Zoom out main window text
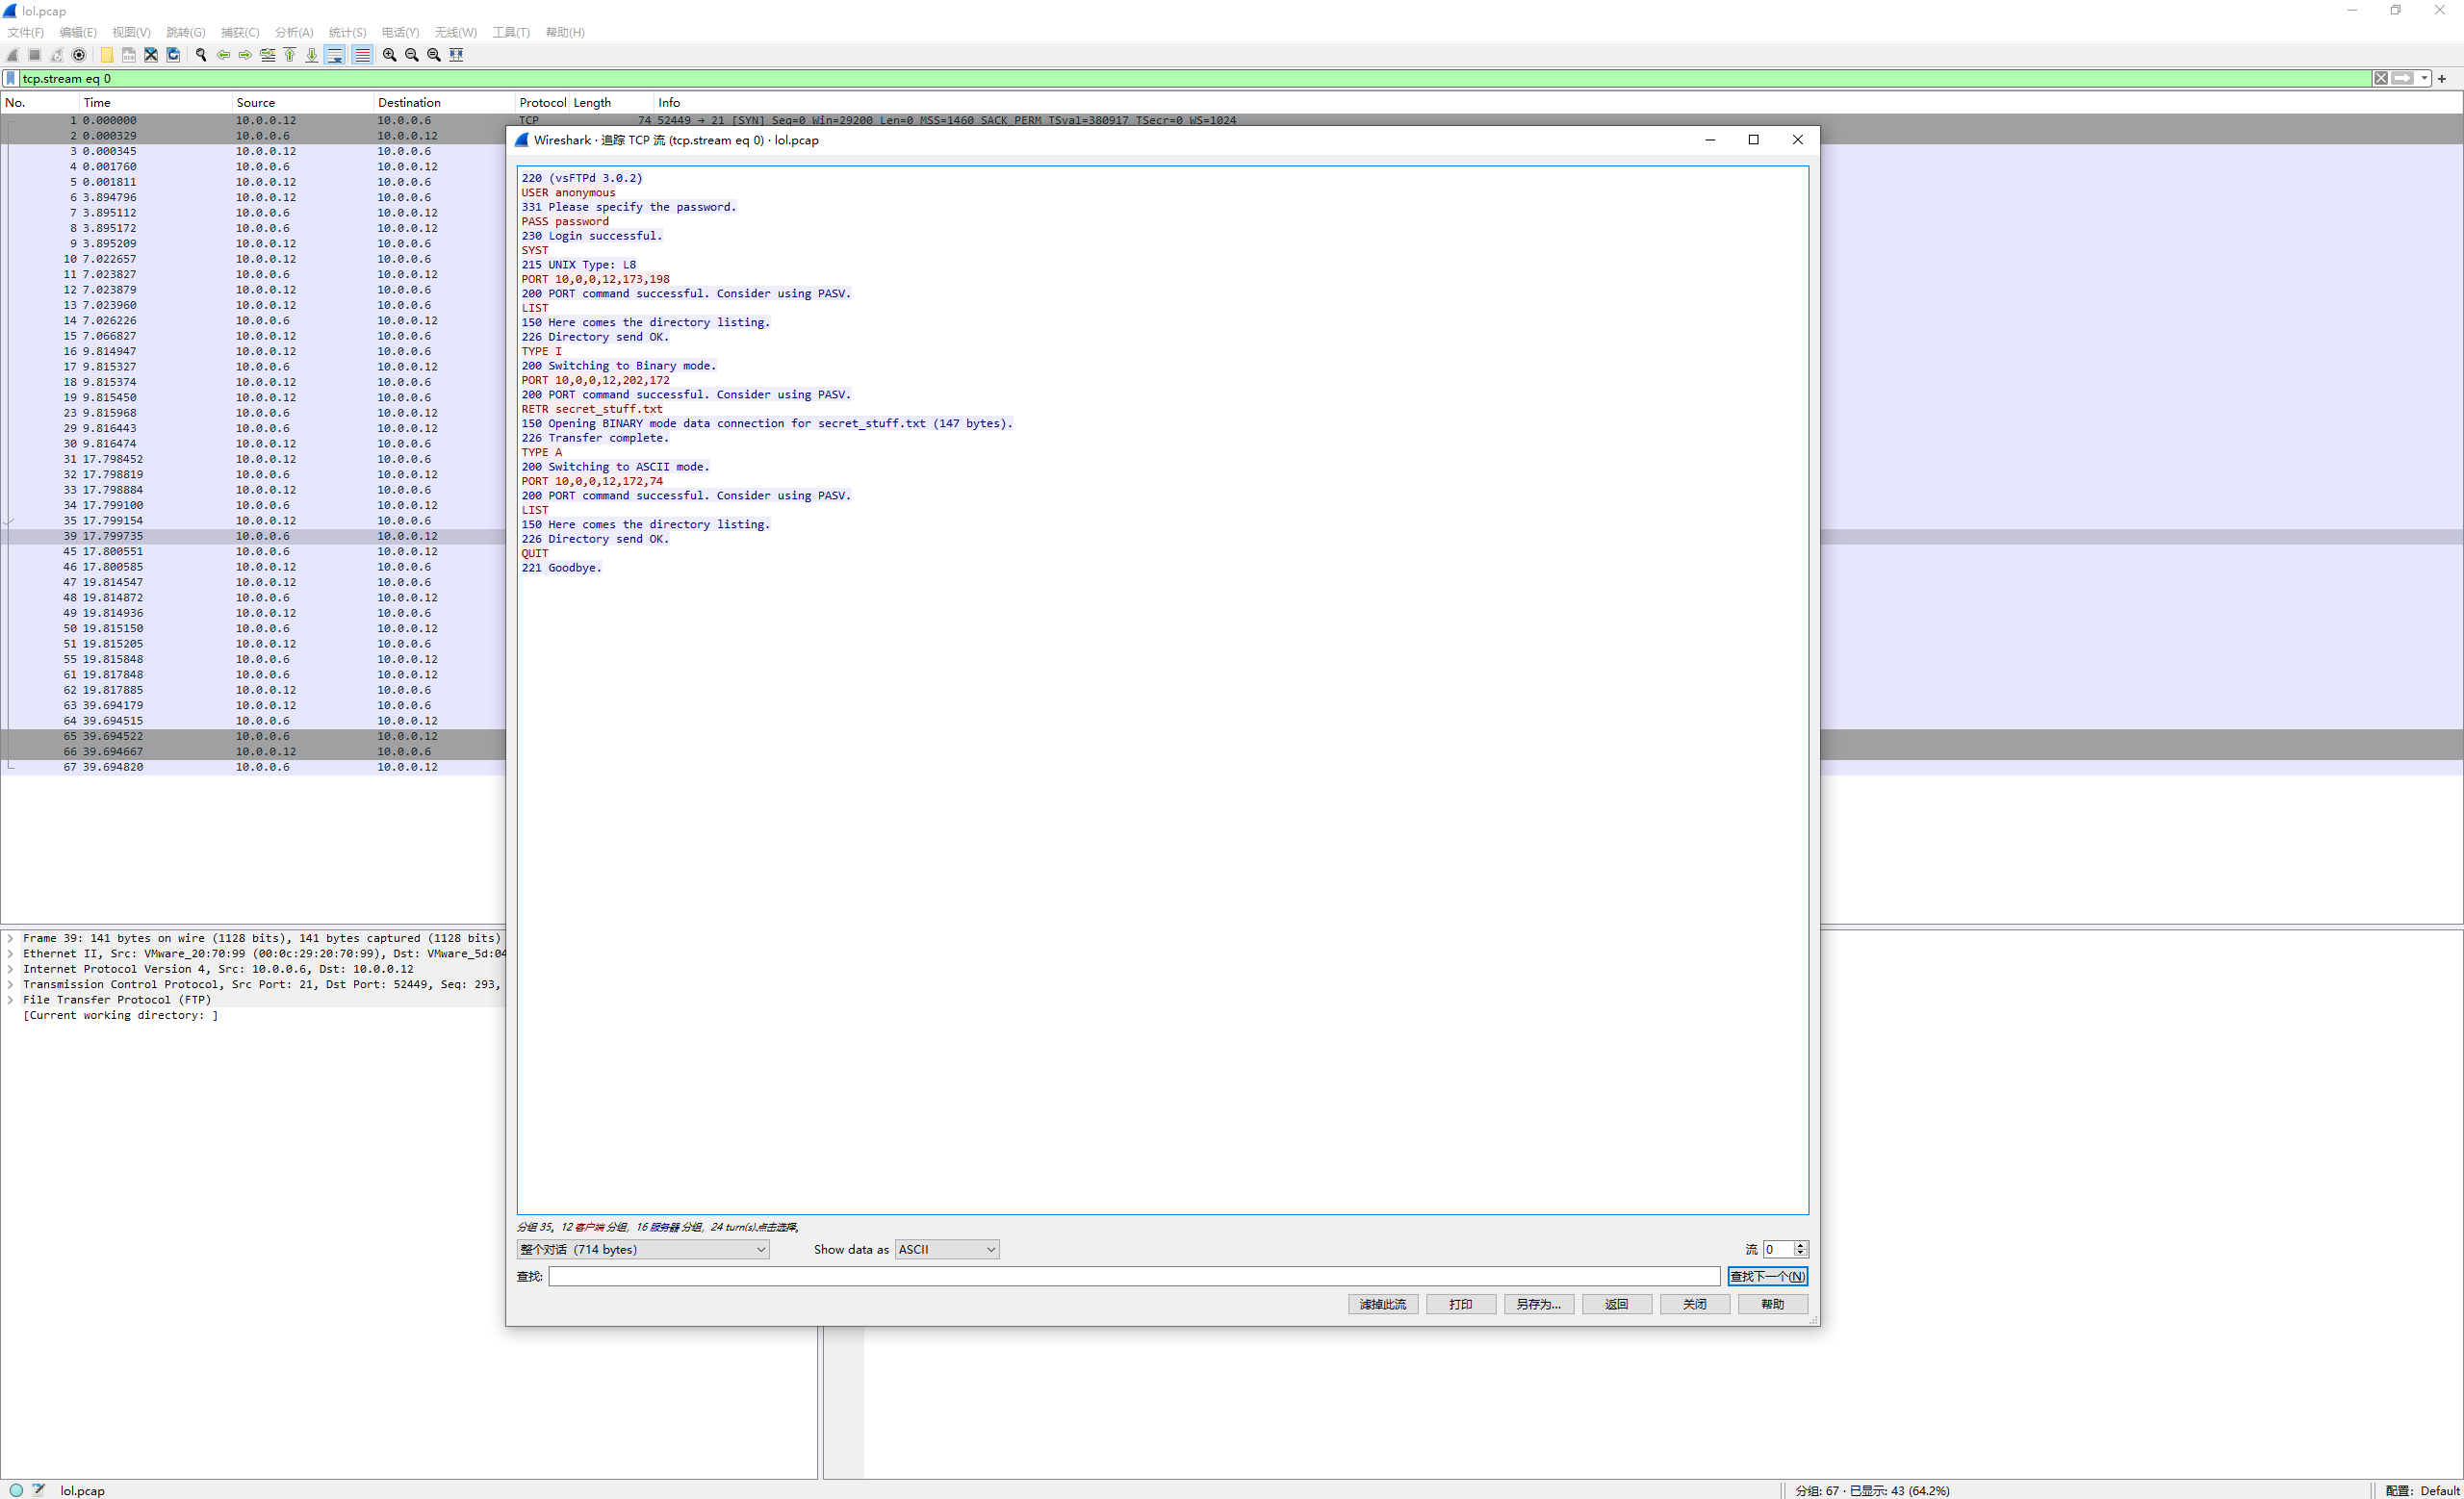The width and height of the screenshot is (2464, 1499). coord(411,55)
